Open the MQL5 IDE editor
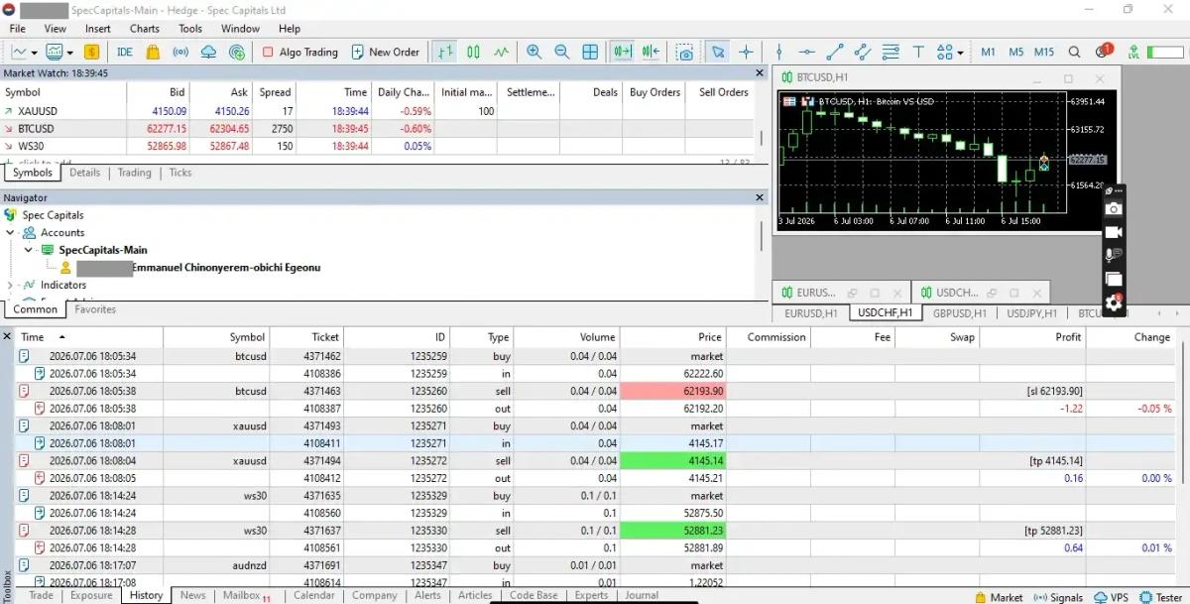 click(x=125, y=52)
